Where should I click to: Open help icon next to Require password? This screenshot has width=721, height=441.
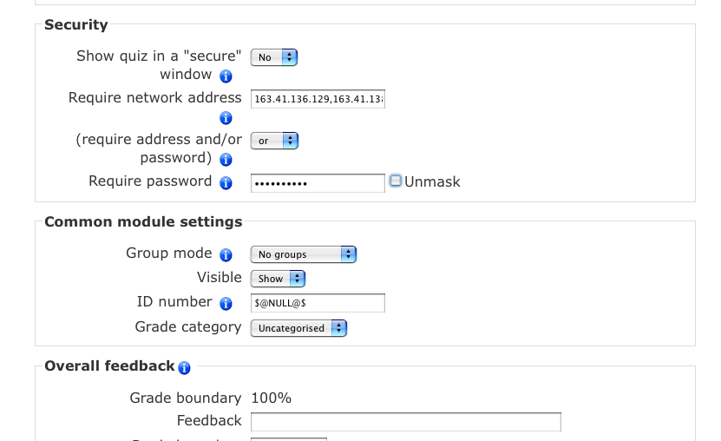coord(226,183)
